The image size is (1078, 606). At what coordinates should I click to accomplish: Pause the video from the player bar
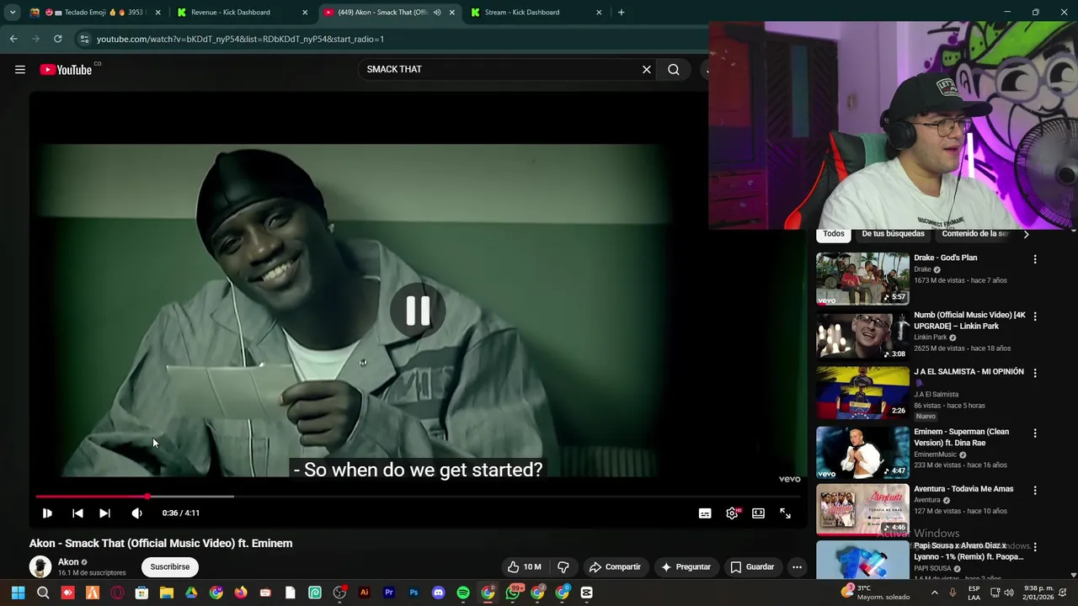click(47, 513)
